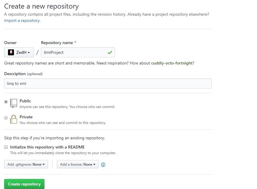
Task: Click the README initialization label text
Action: 47,147
